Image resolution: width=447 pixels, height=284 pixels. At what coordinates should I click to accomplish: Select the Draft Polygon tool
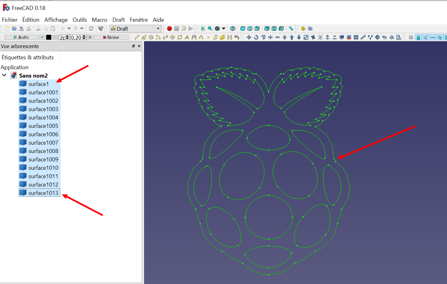[173, 37]
